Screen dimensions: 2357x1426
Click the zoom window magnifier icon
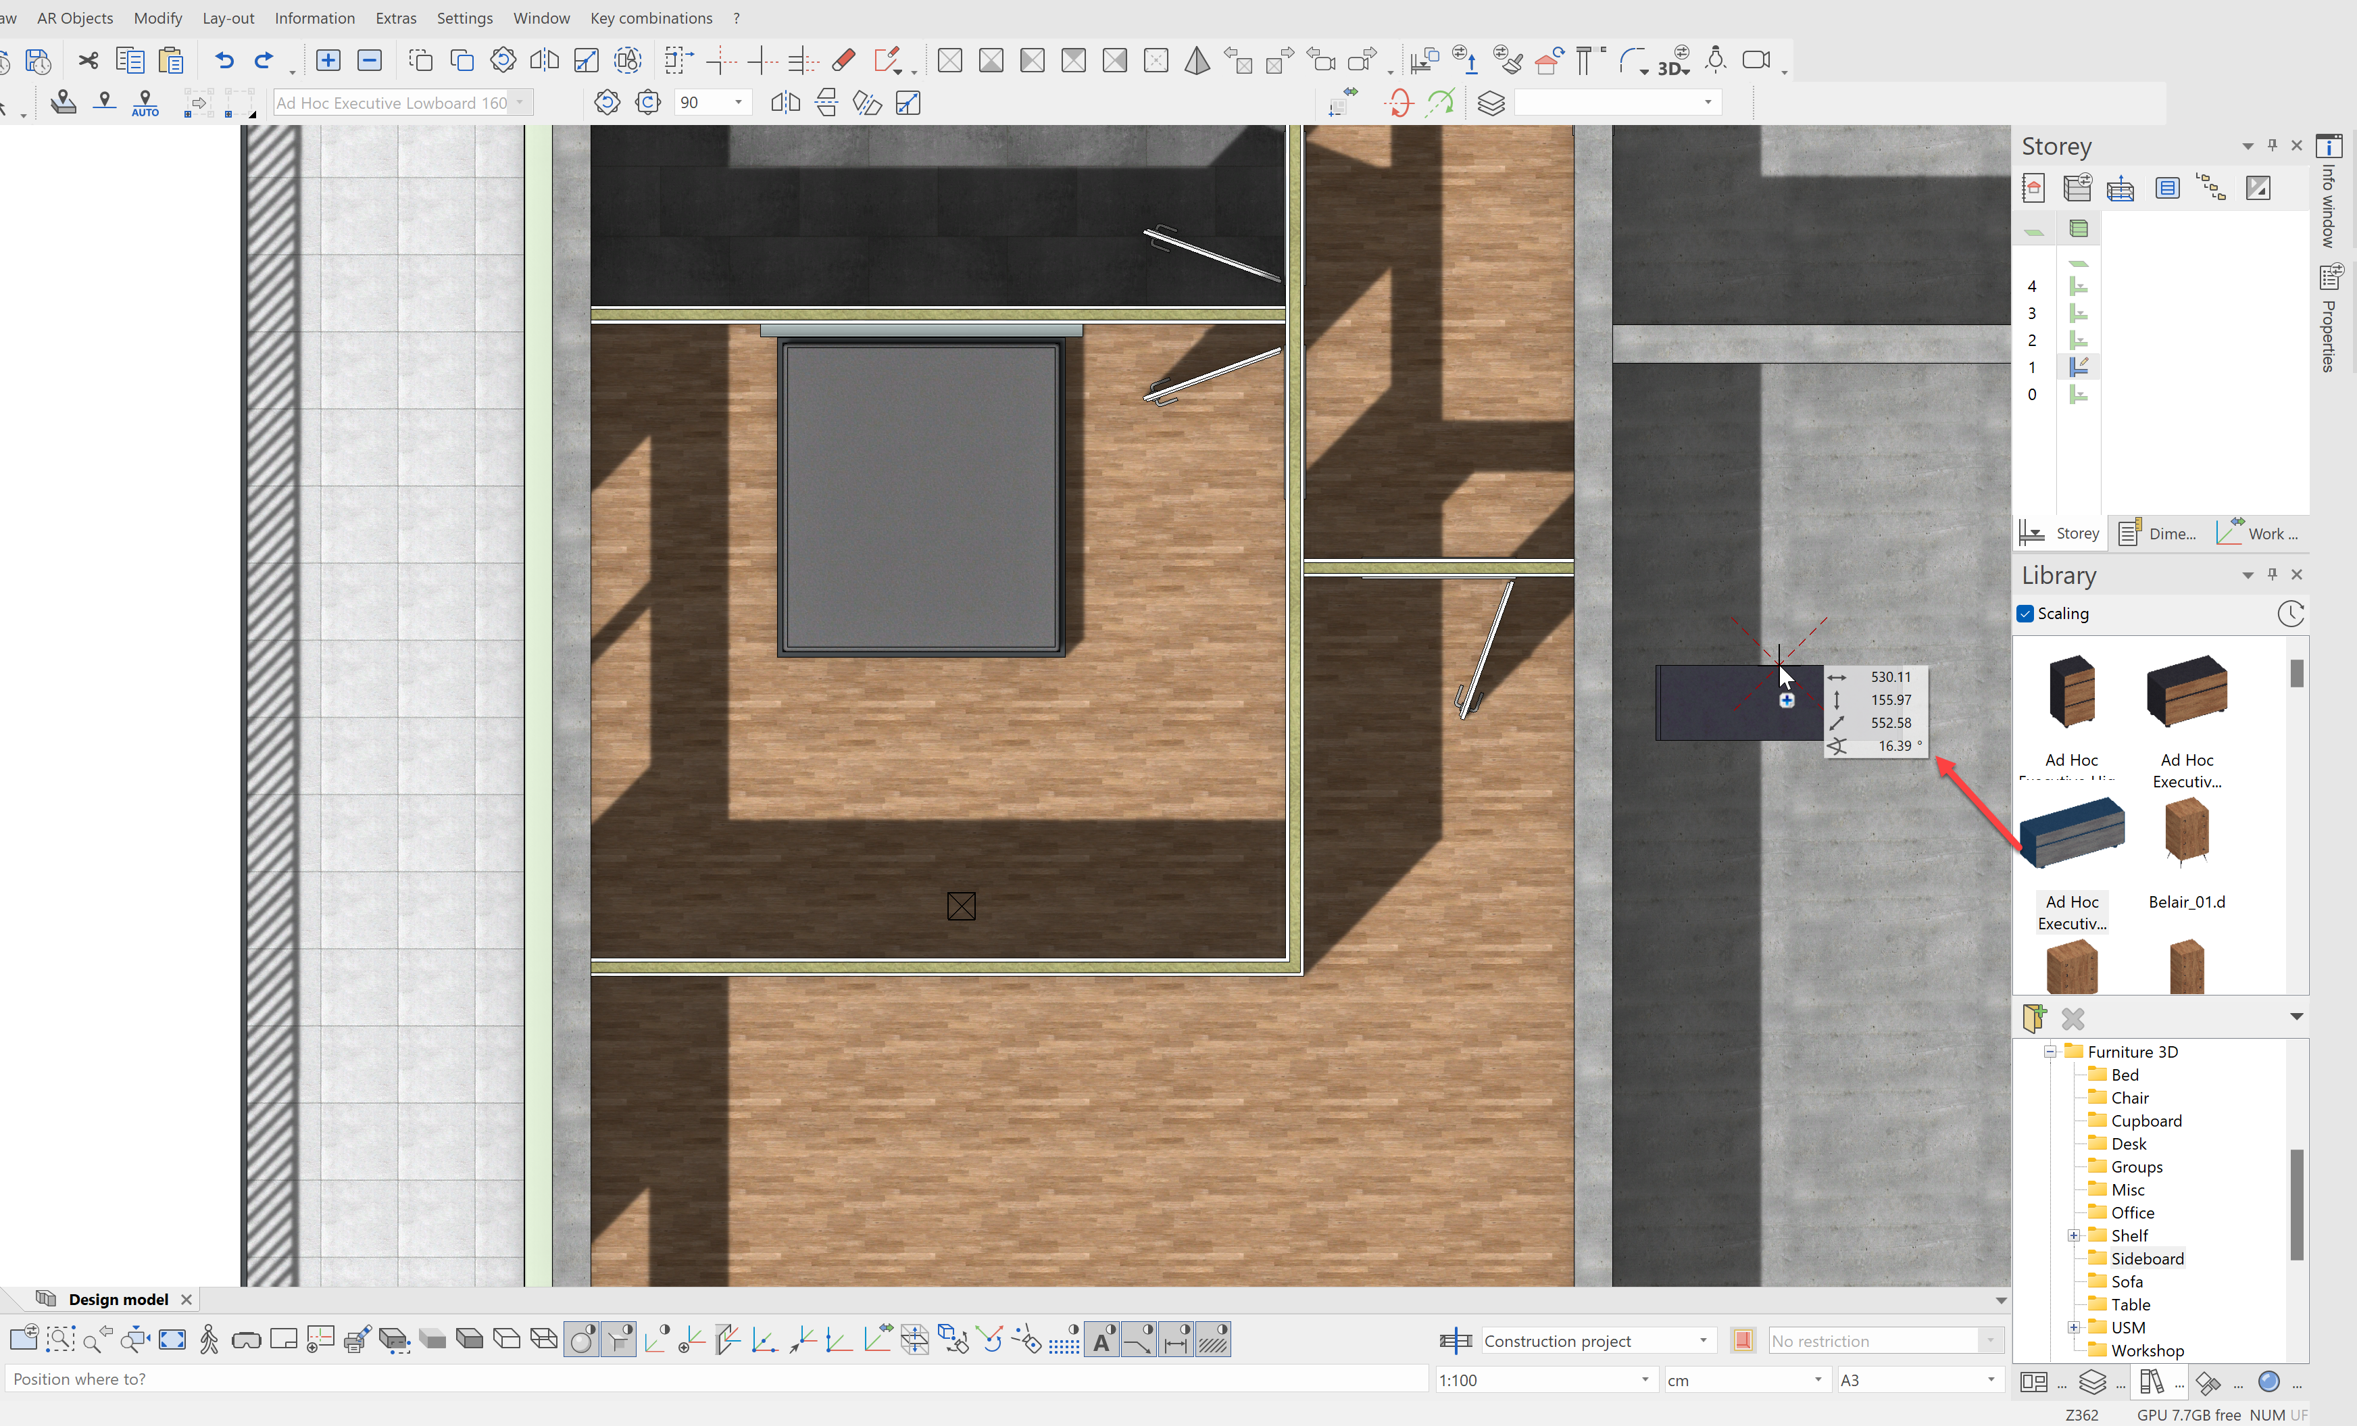tap(60, 1340)
